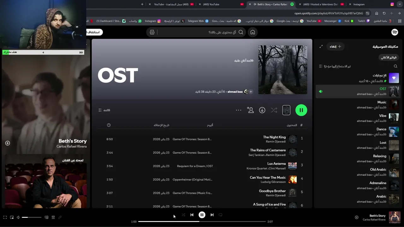
Task: Open the recently played sort dropdown
Action: pyautogui.click(x=335, y=66)
